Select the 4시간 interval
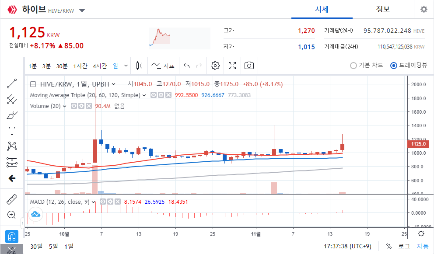434x254 pixels. [x=100, y=66]
